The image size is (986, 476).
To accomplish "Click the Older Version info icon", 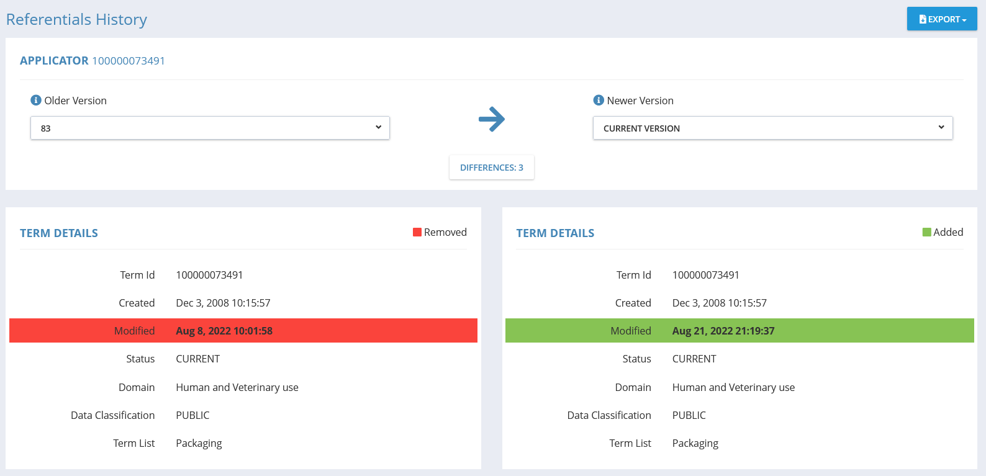I will [x=36, y=100].
